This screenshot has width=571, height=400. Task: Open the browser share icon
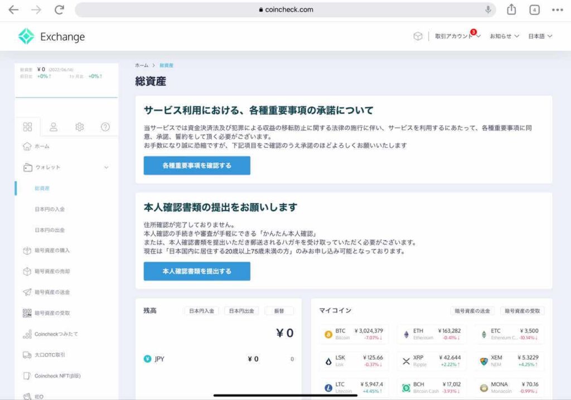tap(511, 9)
